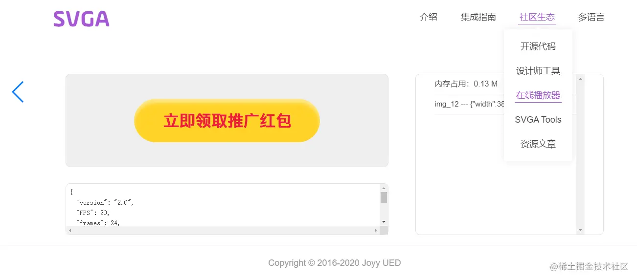This screenshot has width=637, height=280.
Task: Click the 立即领取推广红包 yellow button
Action: coord(227,121)
